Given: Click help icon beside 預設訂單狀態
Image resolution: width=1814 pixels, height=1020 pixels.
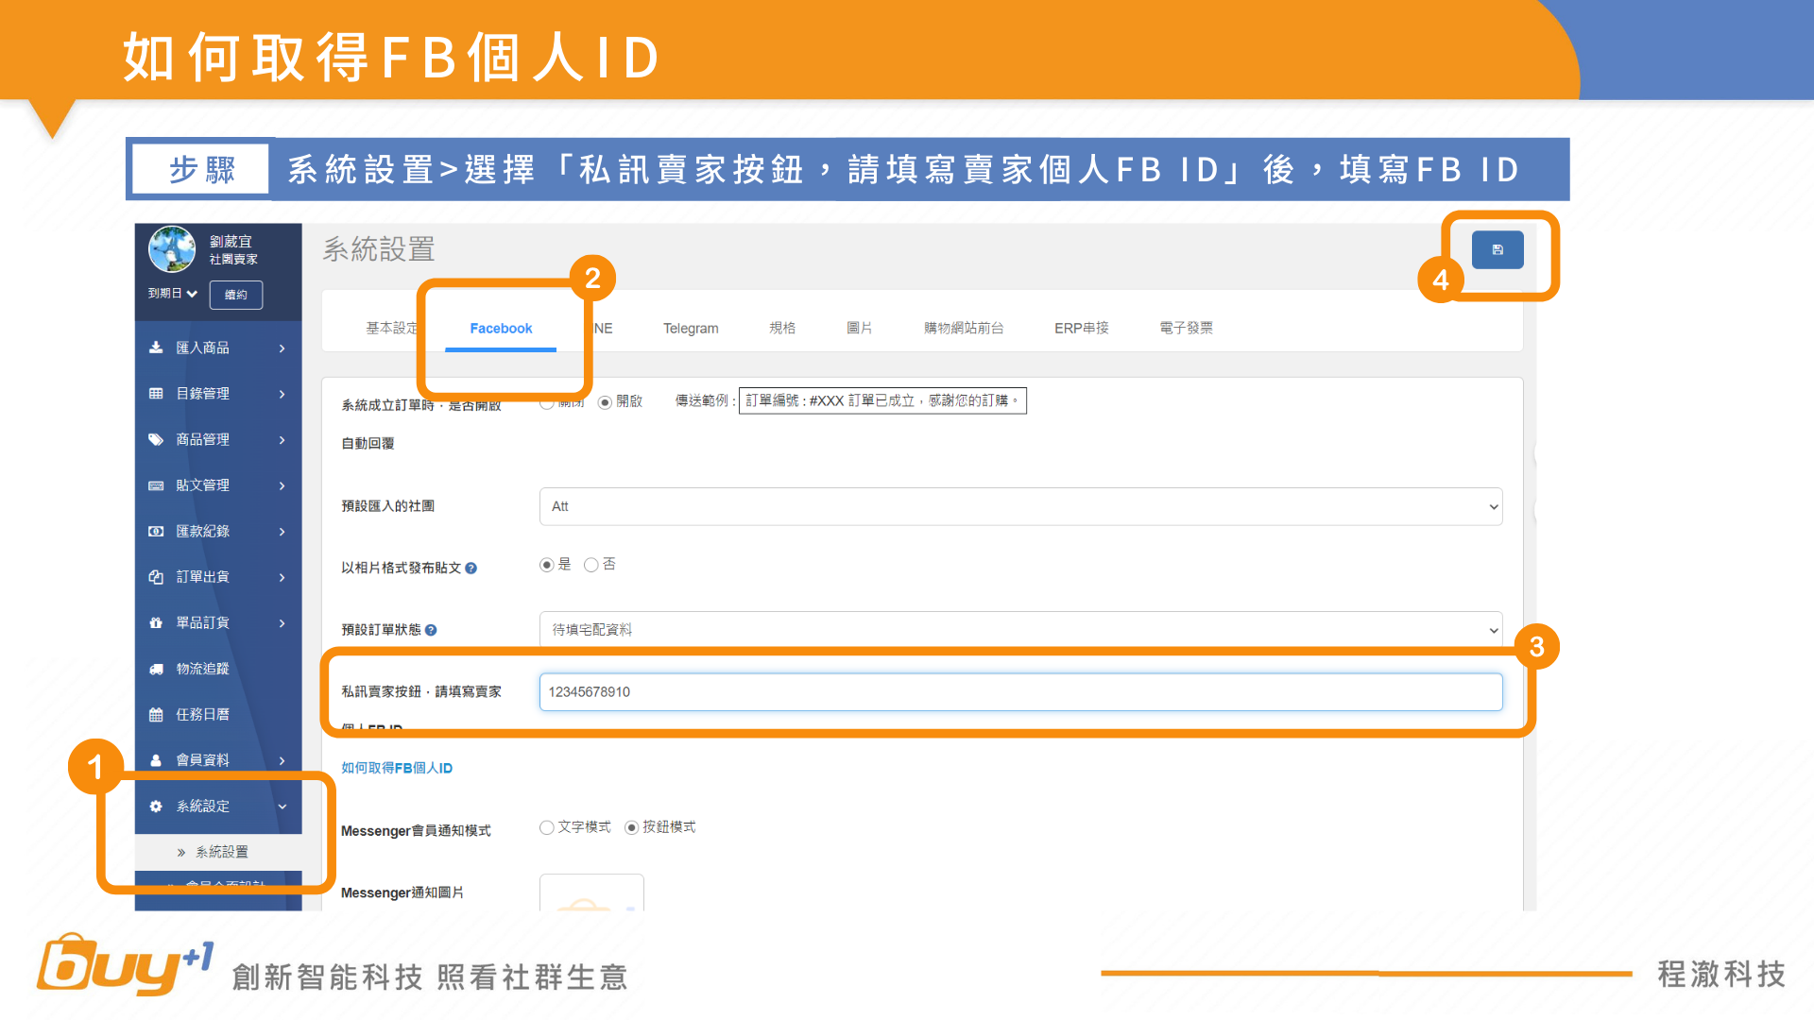Looking at the screenshot, I should [431, 630].
